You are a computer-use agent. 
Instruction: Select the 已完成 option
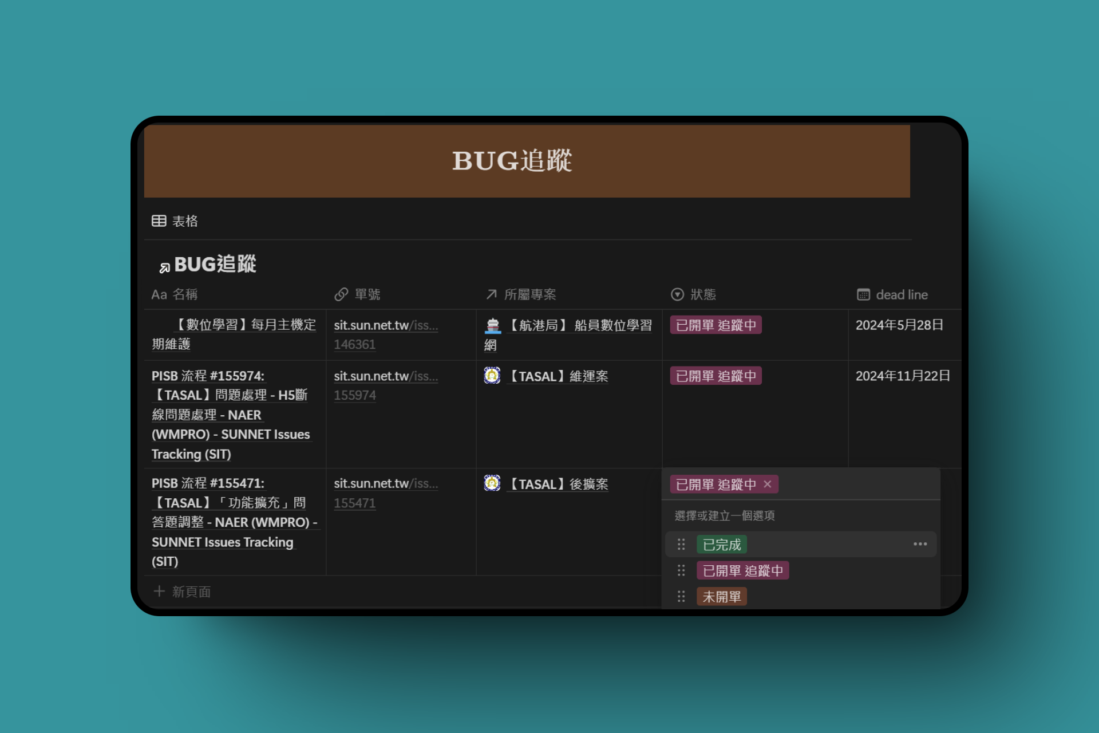click(722, 545)
